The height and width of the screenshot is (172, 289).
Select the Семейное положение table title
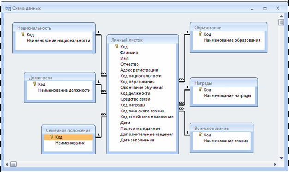pos(68,130)
